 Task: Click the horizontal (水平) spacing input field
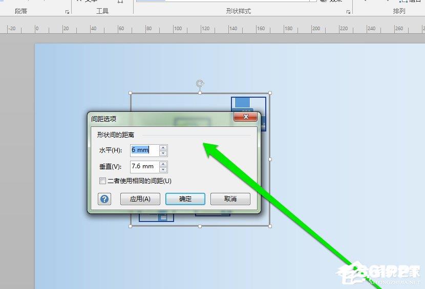pyautogui.click(x=144, y=150)
